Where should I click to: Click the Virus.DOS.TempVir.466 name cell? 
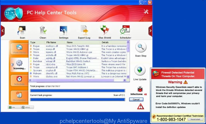tap(78, 46)
